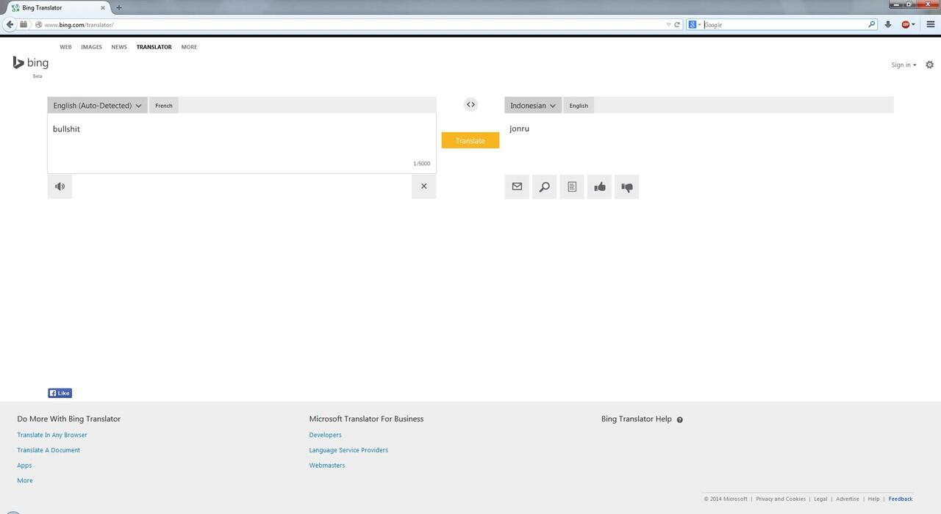
Task: Open the English (Auto-Detected) source language dropdown
Action: [97, 106]
